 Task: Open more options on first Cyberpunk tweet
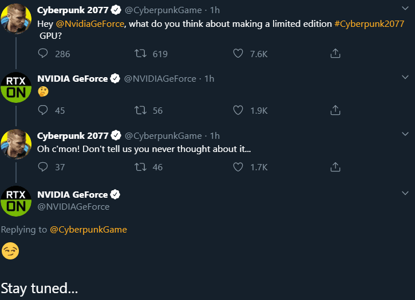[406, 10]
